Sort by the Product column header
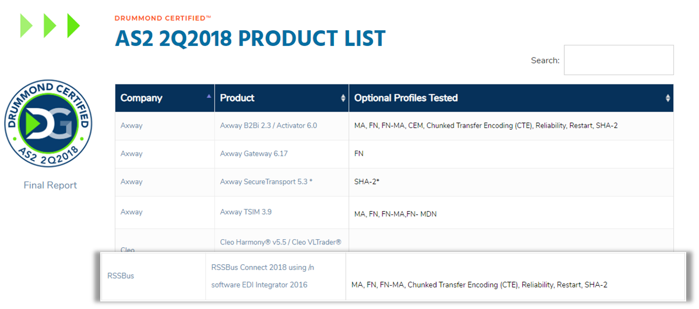Viewport: 699px width, 309px height. coord(282,98)
